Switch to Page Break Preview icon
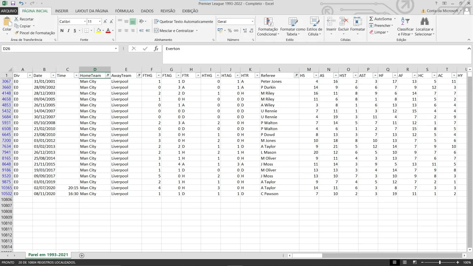This screenshot has width=473, height=266. click(415, 262)
